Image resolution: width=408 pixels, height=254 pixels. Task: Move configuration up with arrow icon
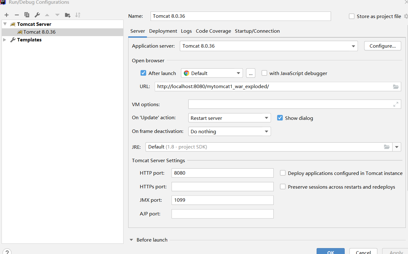click(47, 15)
